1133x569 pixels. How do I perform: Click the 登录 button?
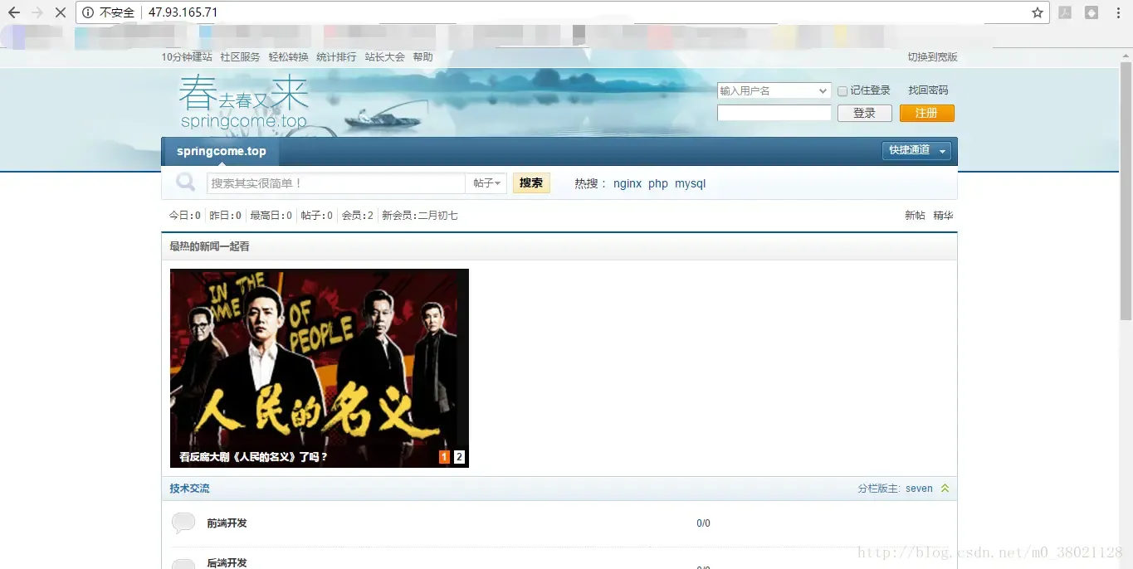(865, 113)
